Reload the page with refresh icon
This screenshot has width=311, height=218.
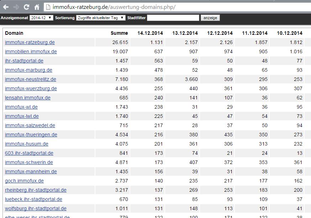[x=26, y=7]
